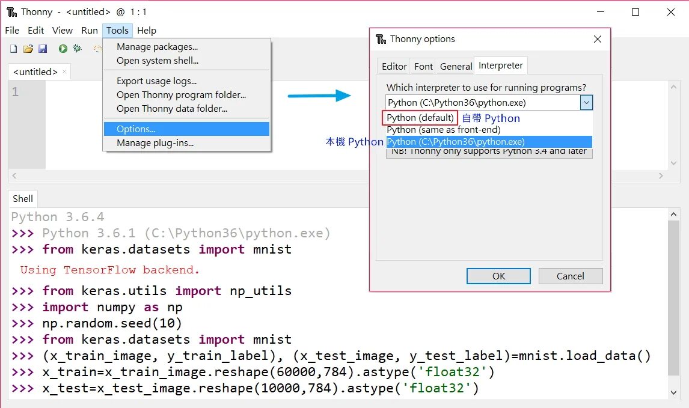Click the interpreter combo box text field
The width and height of the screenshot is (689, 408).
point(483,103)
